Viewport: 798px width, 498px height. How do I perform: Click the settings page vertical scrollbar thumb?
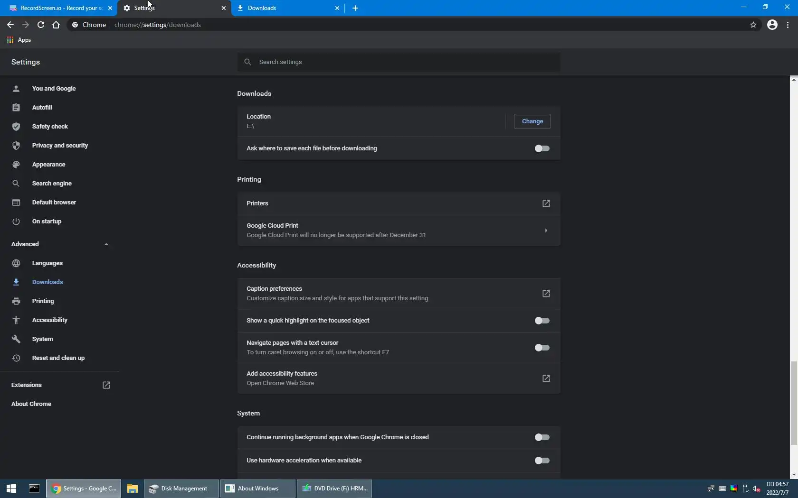pyautogui.click(x=794, y=403)
